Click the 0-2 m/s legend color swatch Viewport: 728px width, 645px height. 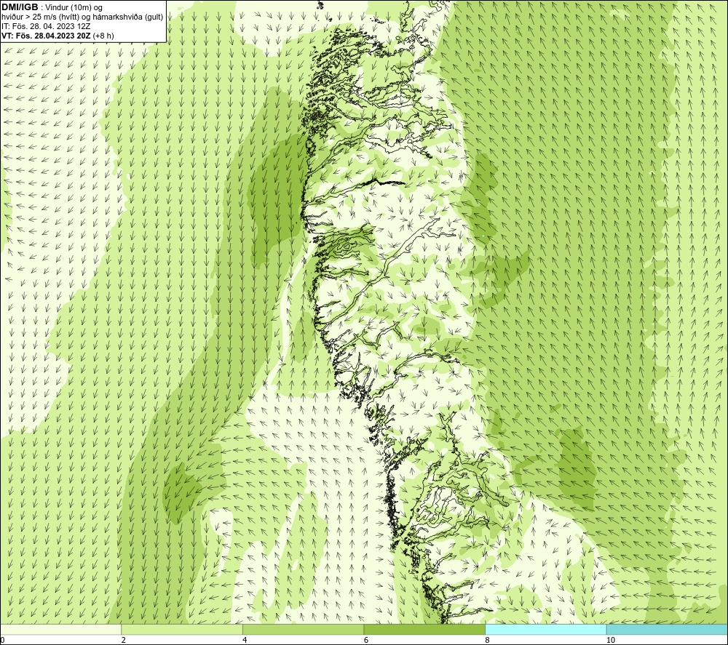[x=61, y=629]
